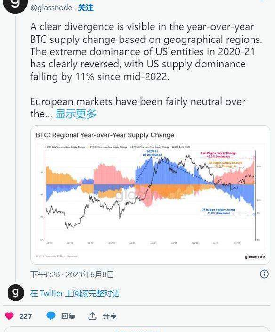The image size is (275, 332).
Task: Click the large glassnode profile avatar at top
Action: [15, 4]
